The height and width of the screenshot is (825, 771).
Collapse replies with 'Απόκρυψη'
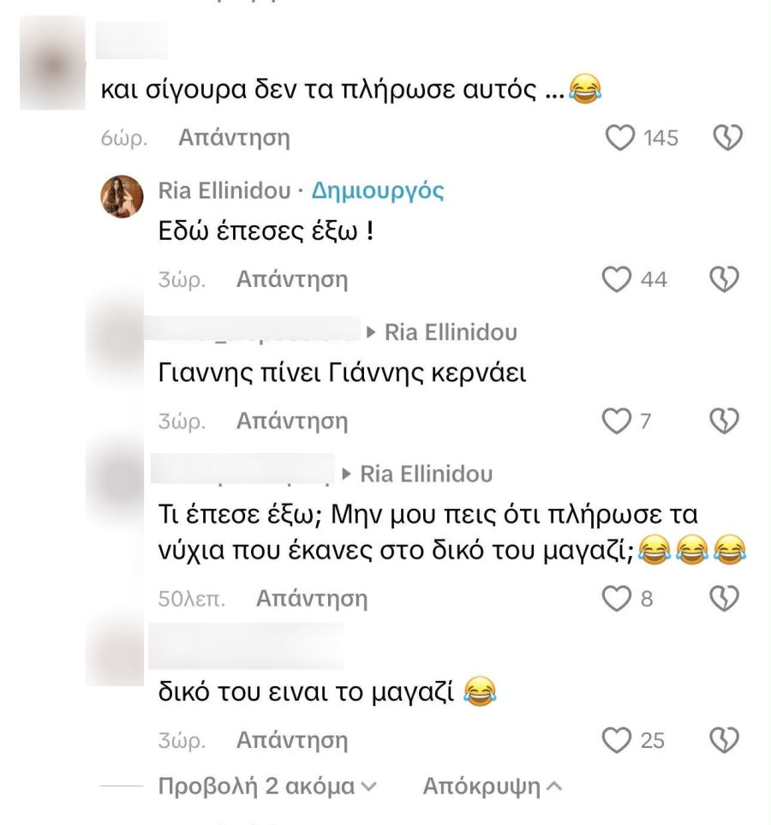click(492, 786)
